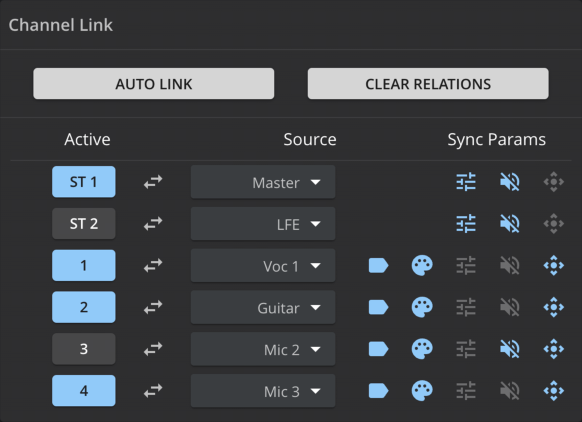The width and height of the screenshot is (582, 422).
Task: Toggle mute sync icon in Mic 2 row
Action: tap(509, 349)
